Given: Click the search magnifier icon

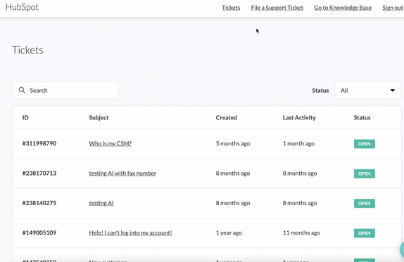Looking at the screenshot, I should tap(22, 90).
